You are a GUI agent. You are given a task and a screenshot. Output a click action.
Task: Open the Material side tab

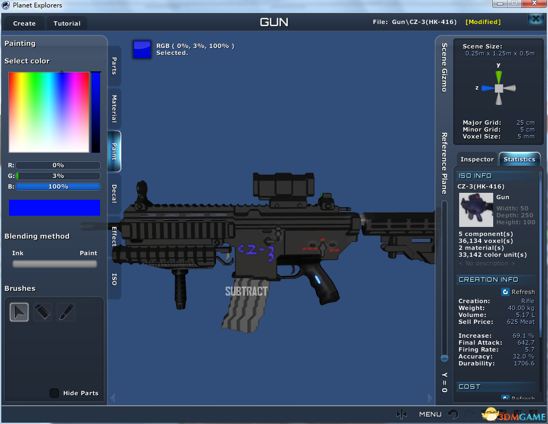point(114,109)
